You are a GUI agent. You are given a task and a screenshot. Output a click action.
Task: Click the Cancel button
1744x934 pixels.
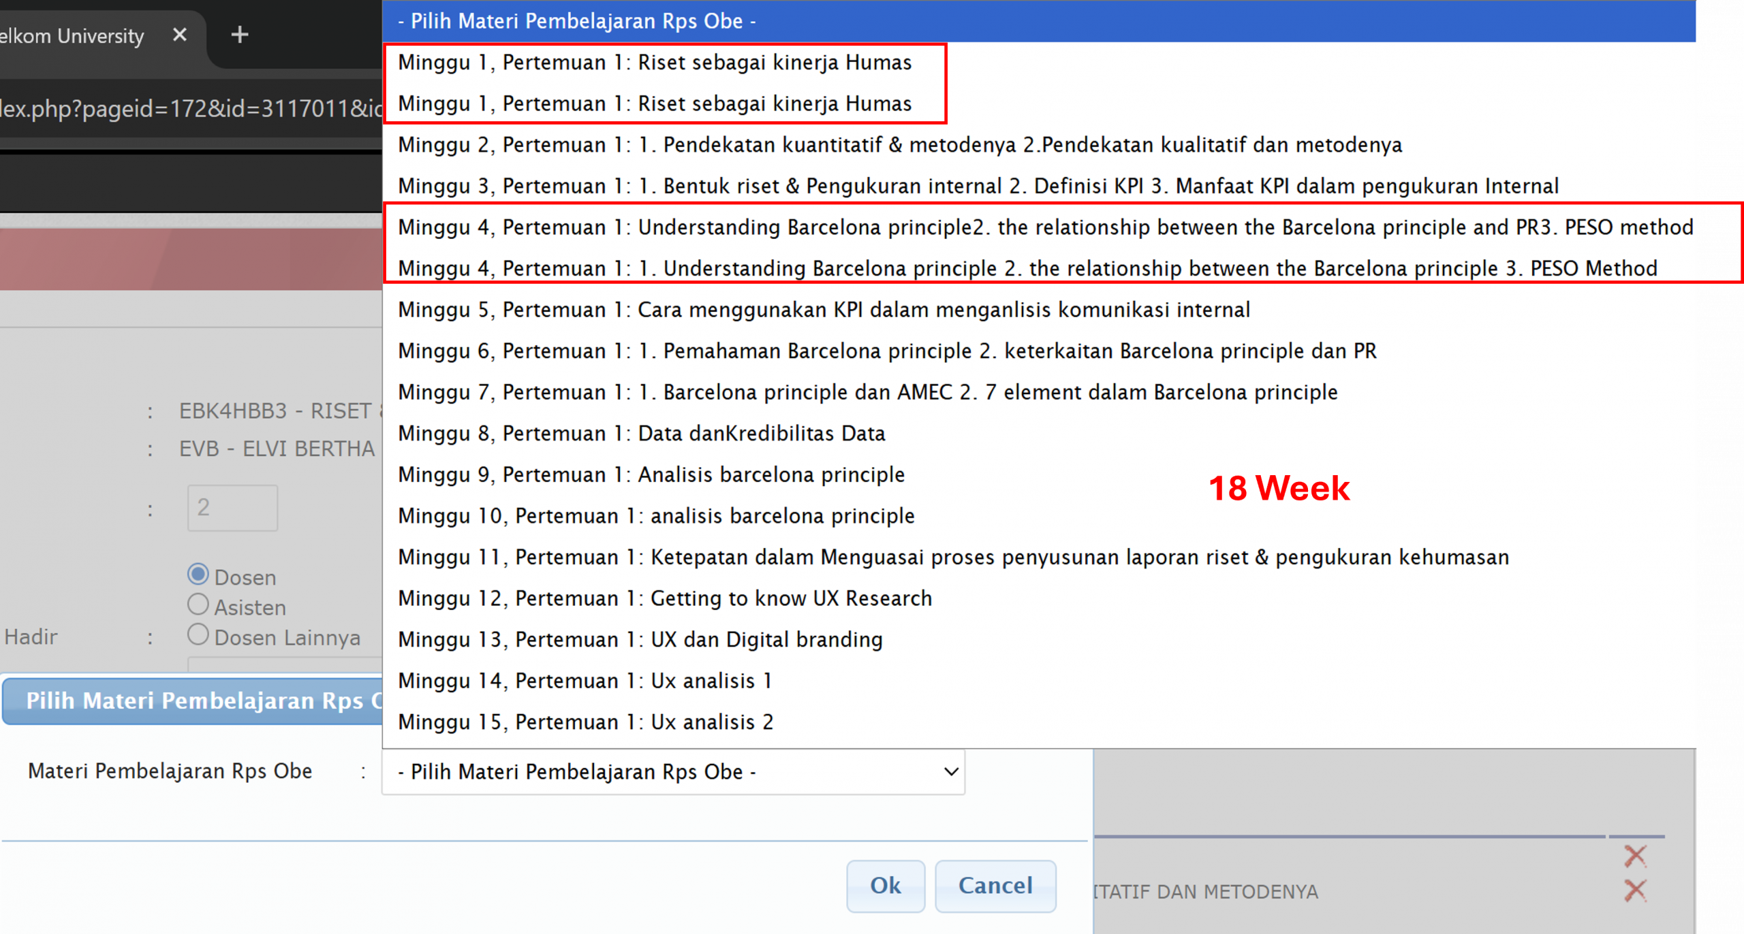point(995,886)
